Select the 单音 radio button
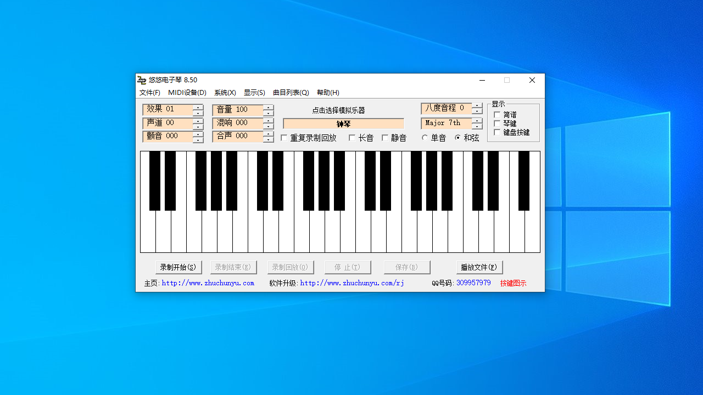The height and width of the screenshot is (395, 703). pos(425,138)
